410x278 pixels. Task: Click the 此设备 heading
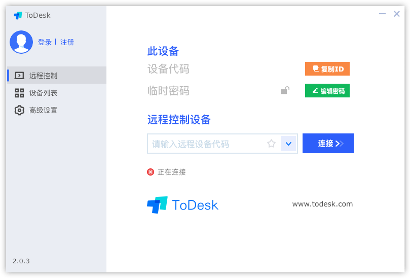click(163, 51)
